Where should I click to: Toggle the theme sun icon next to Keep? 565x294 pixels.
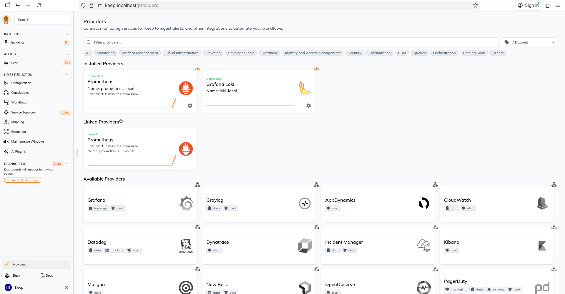67,288
